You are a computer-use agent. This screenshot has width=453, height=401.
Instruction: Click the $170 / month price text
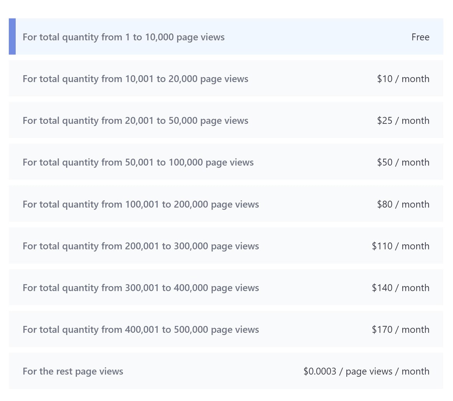400,329
